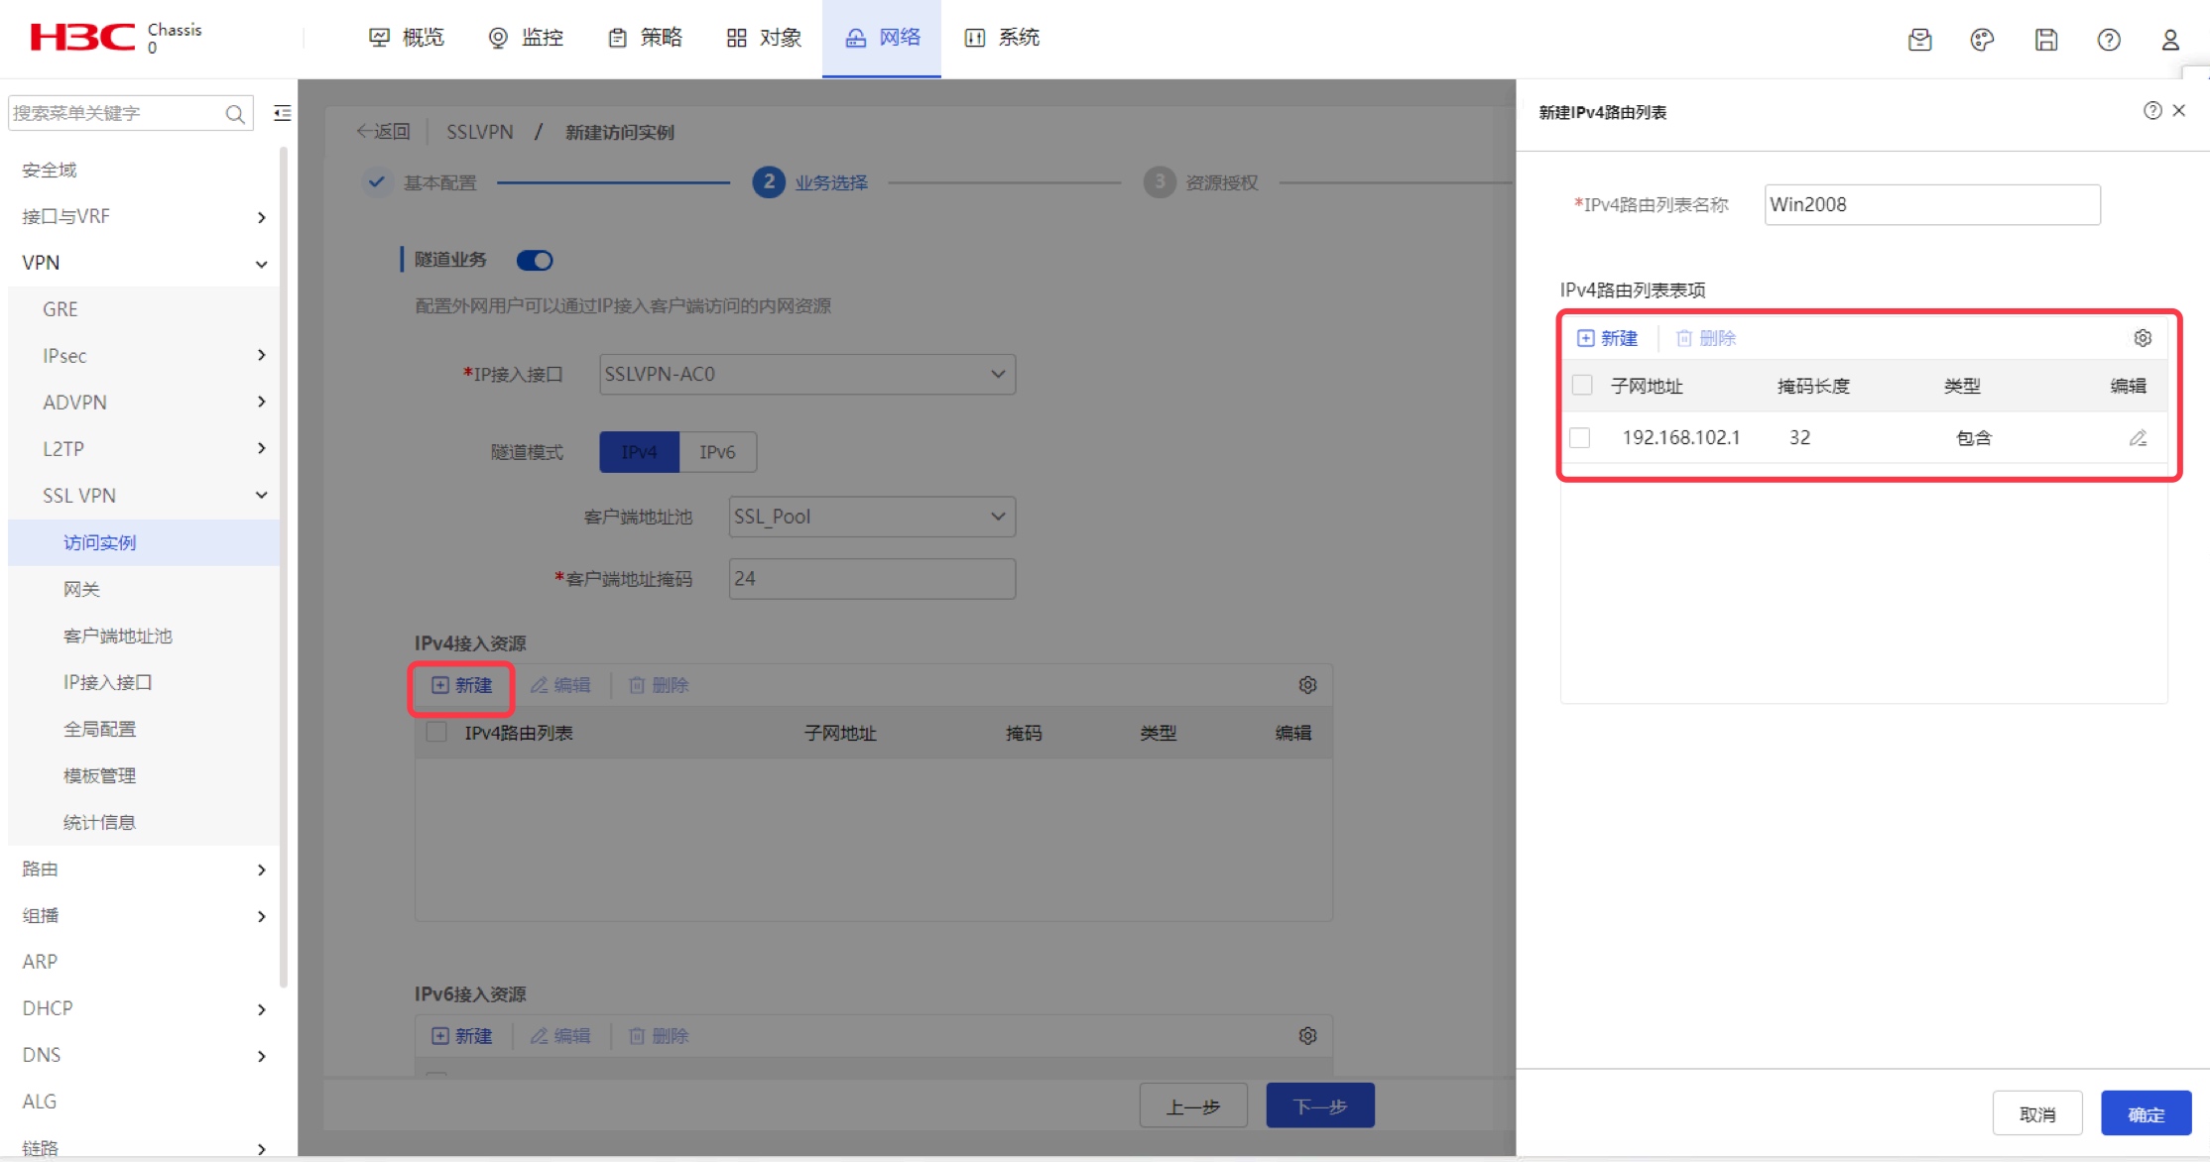Select all in 子网地址 header checkbox
The image size is (2210, 1162).
(x=1582, y=386)
